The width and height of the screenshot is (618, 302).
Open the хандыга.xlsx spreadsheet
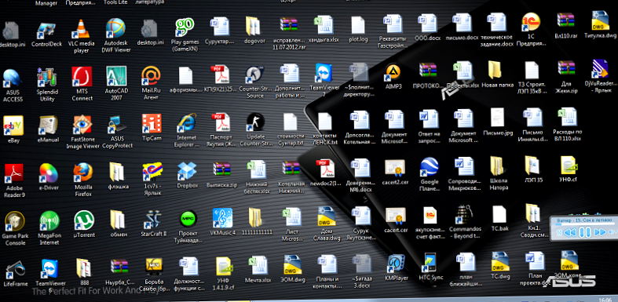(324, 30)
